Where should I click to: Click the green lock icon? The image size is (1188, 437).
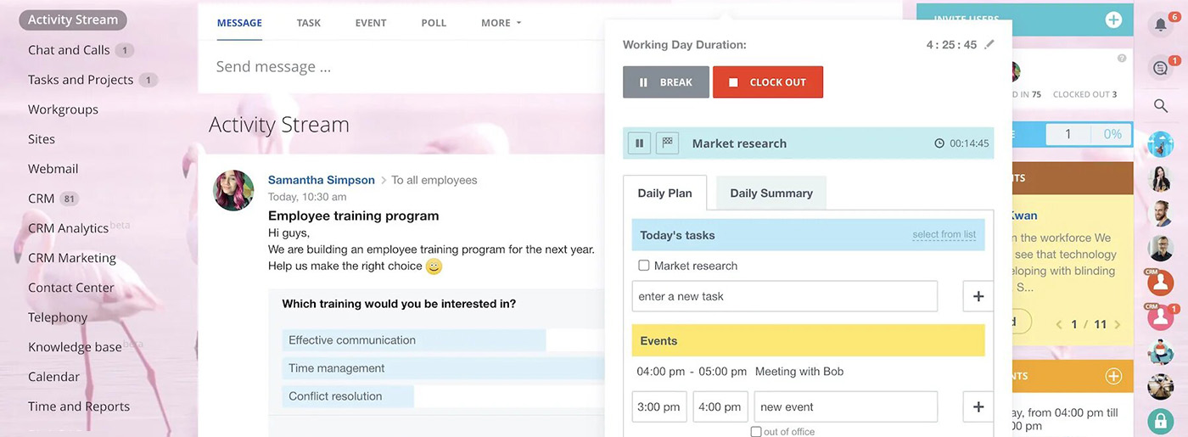(x=1160, y=421)
